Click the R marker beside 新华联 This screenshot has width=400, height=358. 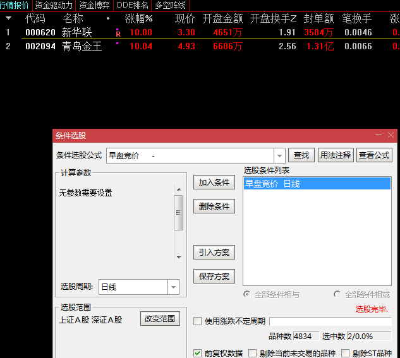[x=118, y=33]
